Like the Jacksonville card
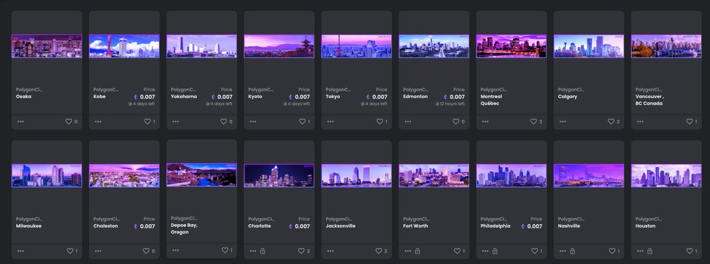This screenshot has width=710, height=264. point(379,251)
